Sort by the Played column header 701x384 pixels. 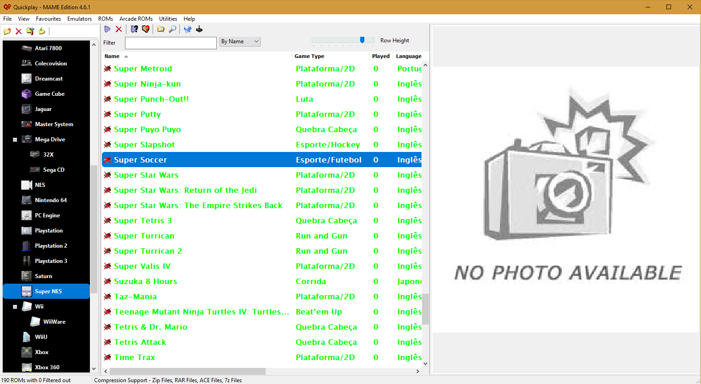pyautogui.click(x=381, y=56)
